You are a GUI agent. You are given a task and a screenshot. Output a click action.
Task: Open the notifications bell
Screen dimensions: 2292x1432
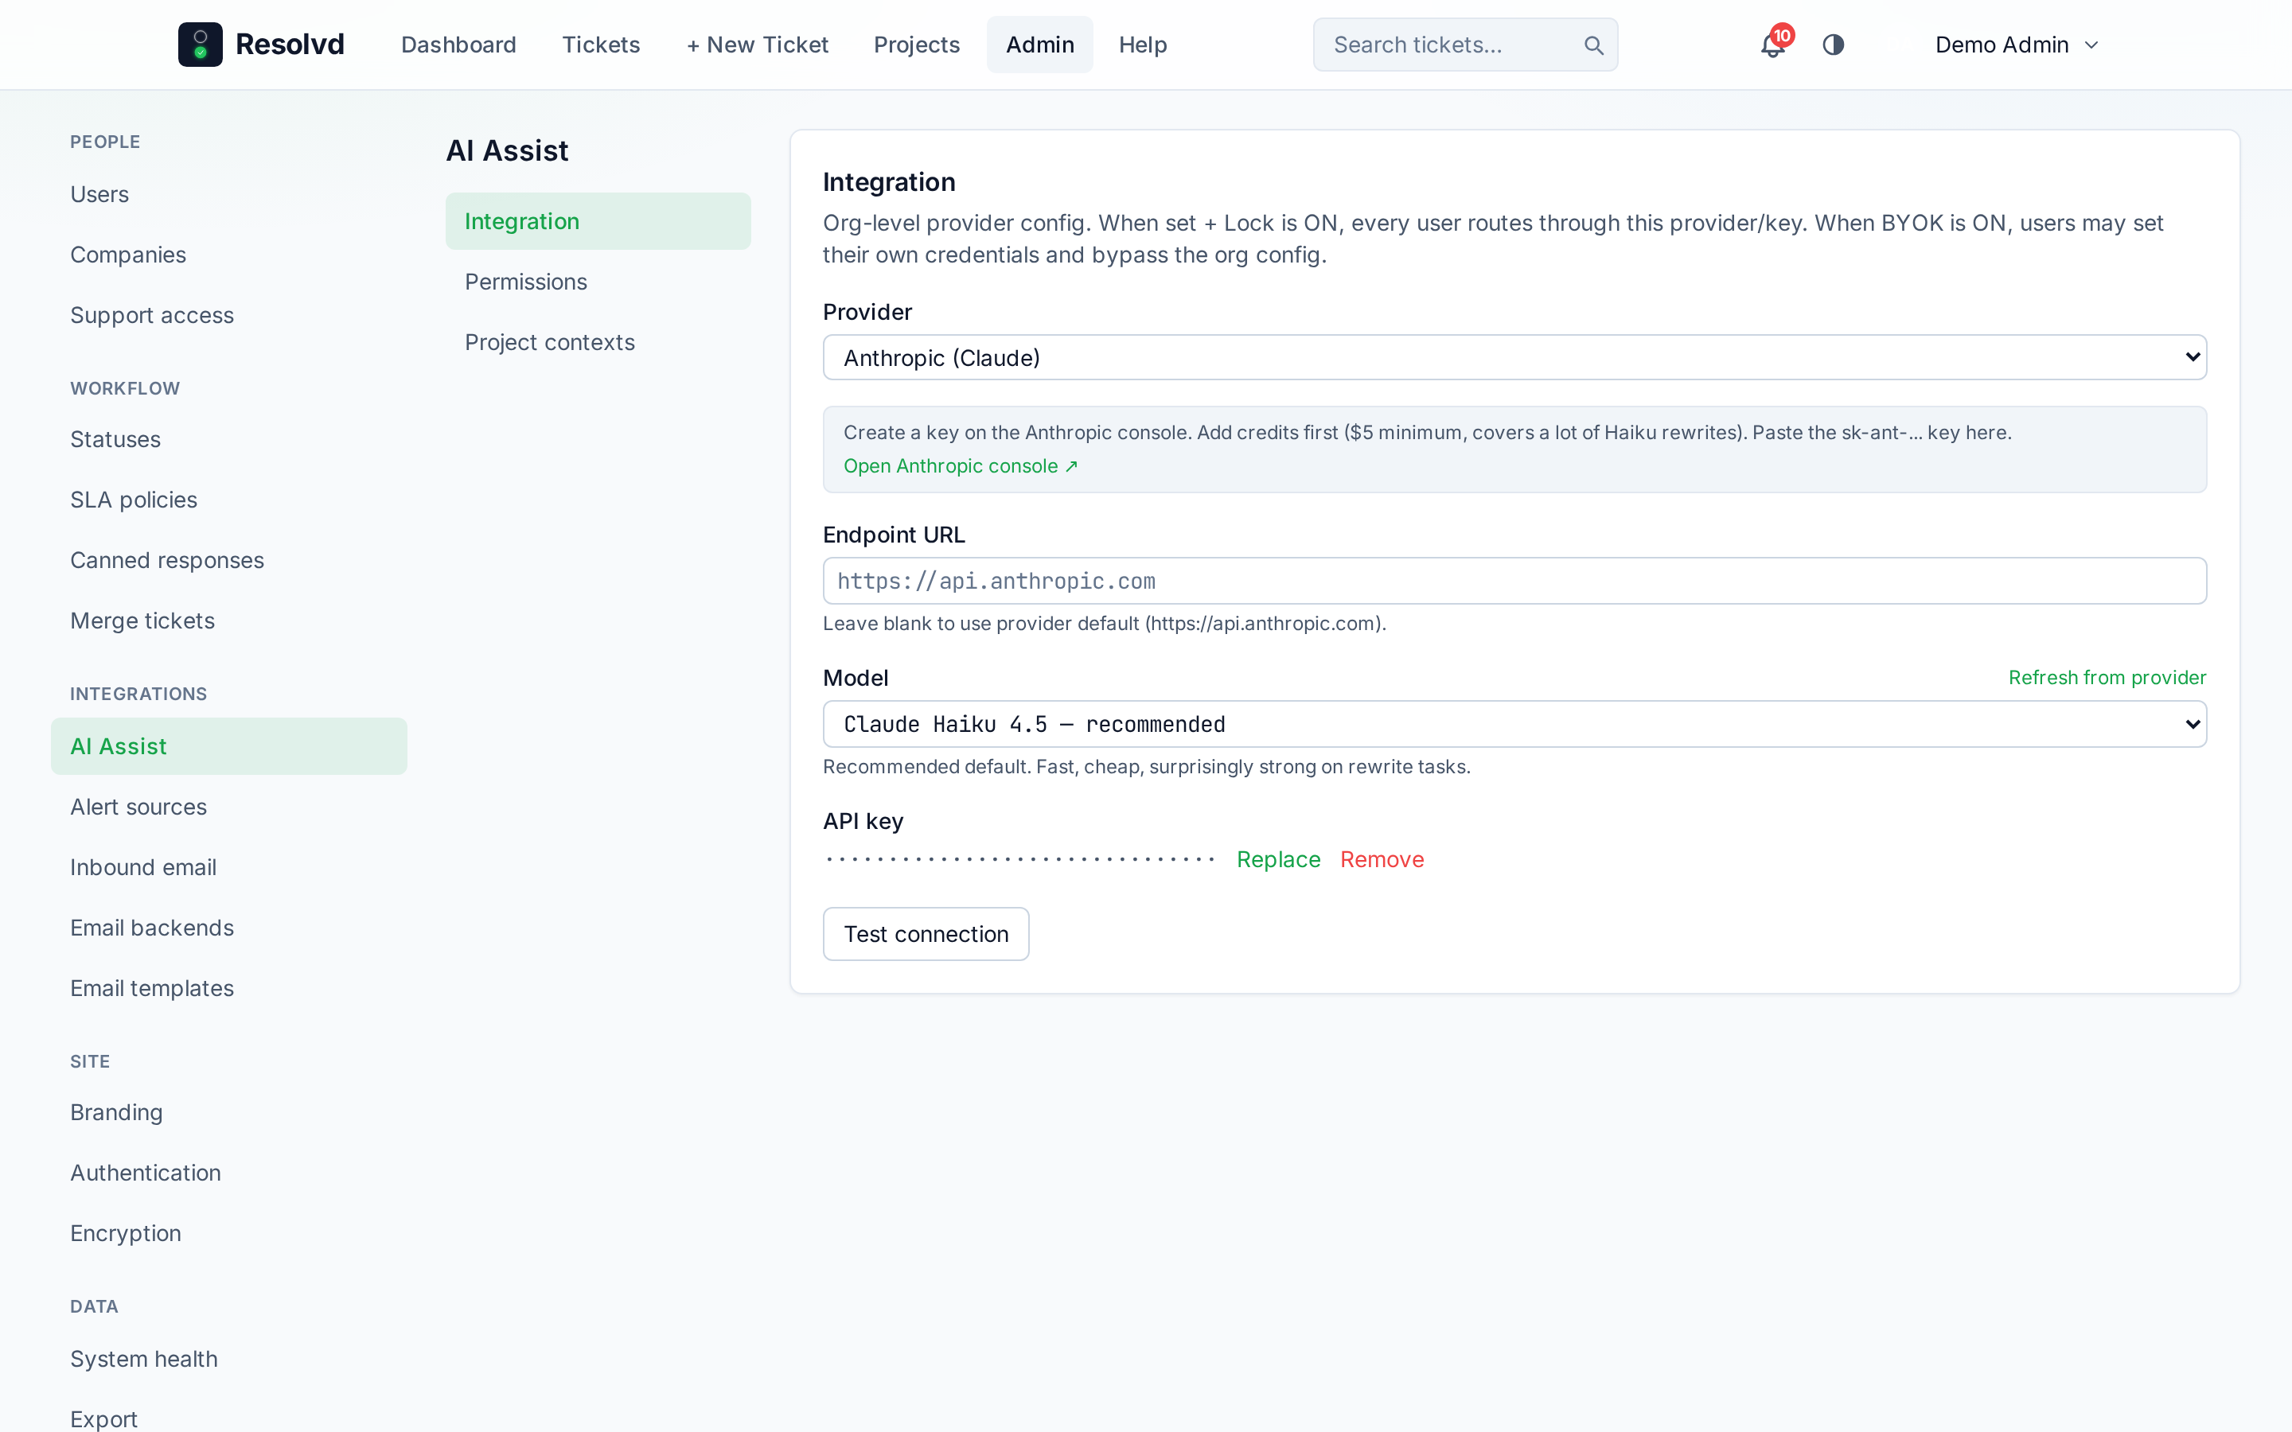[x=1772, y=45]
